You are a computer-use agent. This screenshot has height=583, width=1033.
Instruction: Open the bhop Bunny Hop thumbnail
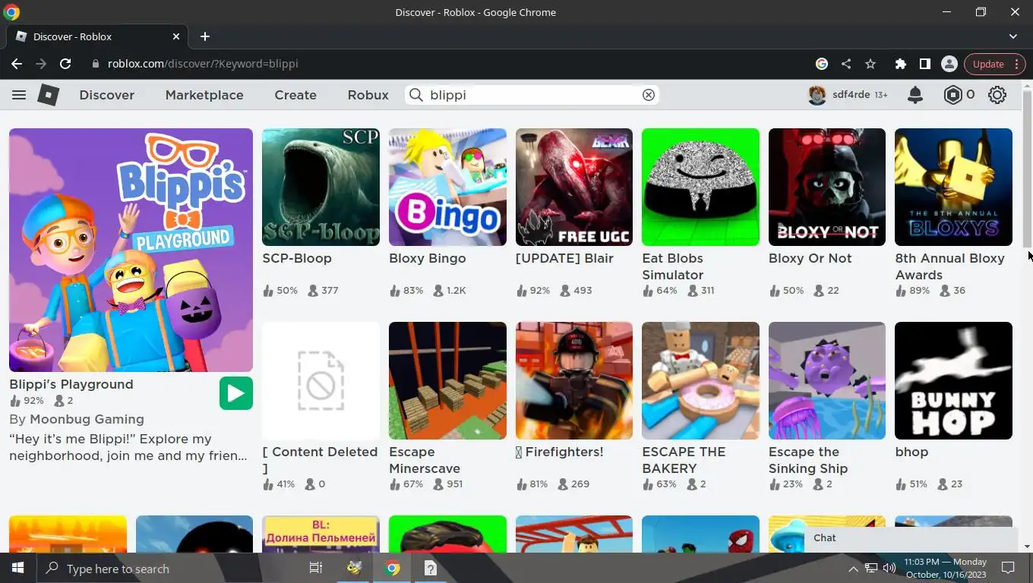click(953, 380)
